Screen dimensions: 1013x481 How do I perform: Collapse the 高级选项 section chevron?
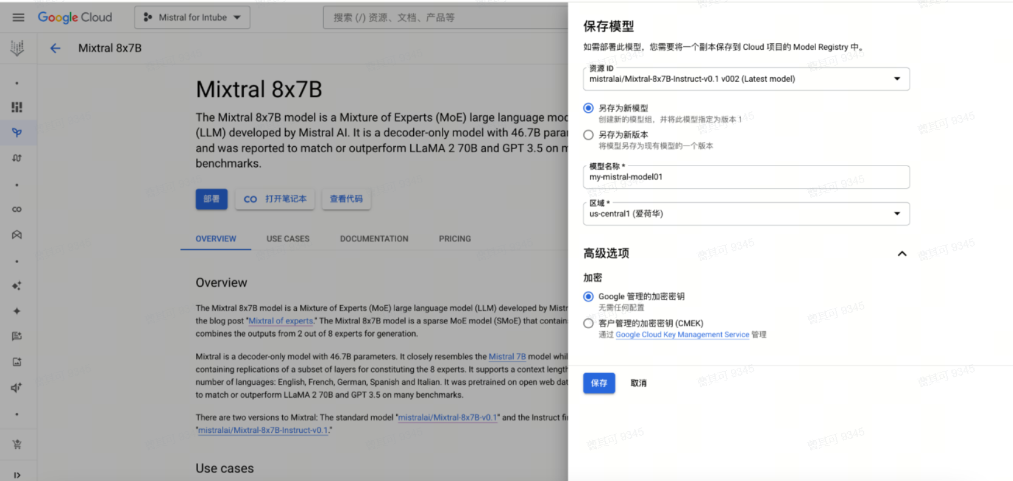[901, 254]
